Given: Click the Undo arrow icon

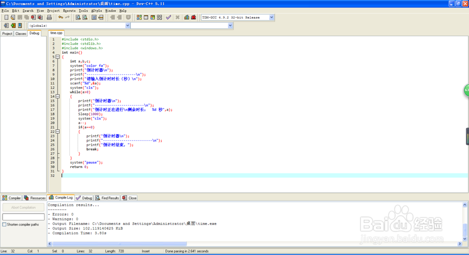Looking at the screenshot, I should click(x=61, y=17).
